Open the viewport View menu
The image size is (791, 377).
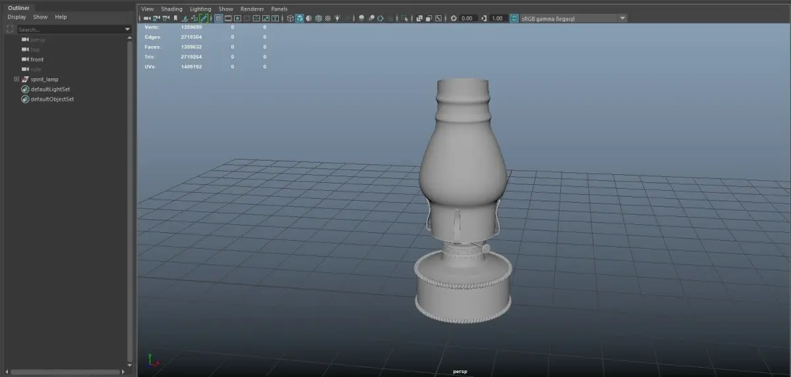coord(147,9)
